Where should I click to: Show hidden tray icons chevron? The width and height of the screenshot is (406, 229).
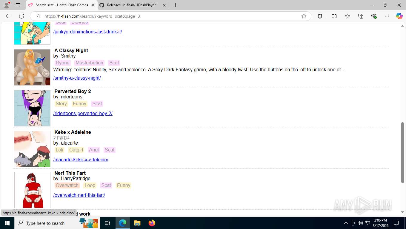(x=346, y=223)
